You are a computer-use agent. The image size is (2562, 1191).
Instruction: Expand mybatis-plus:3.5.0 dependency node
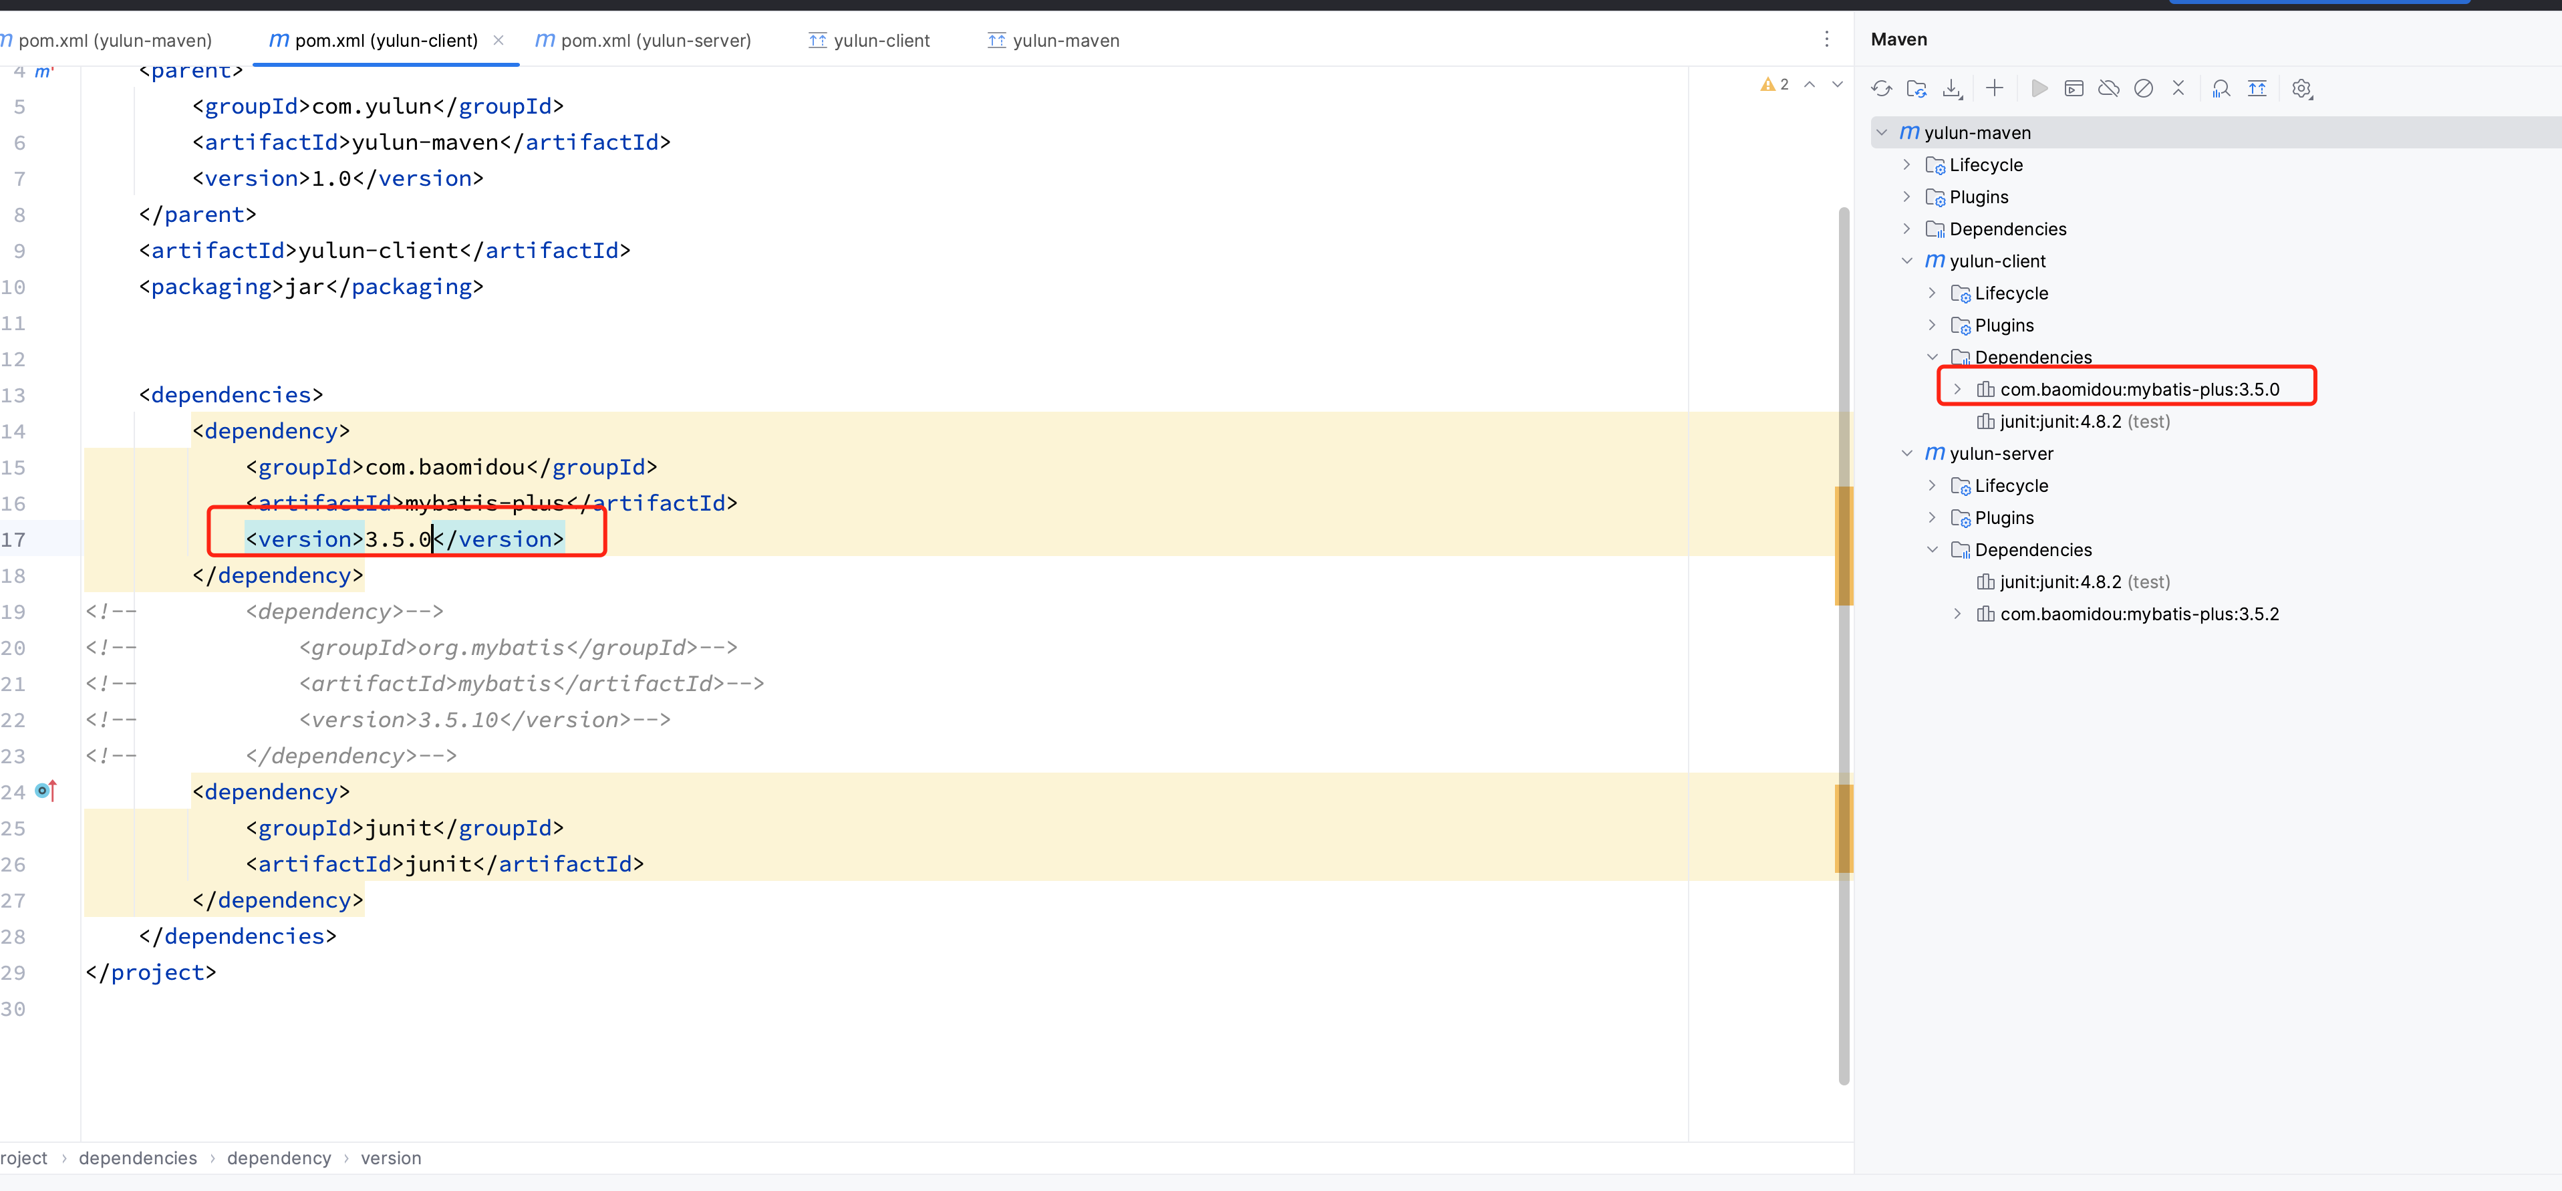pyautogui.click(x=1957, y=389)
